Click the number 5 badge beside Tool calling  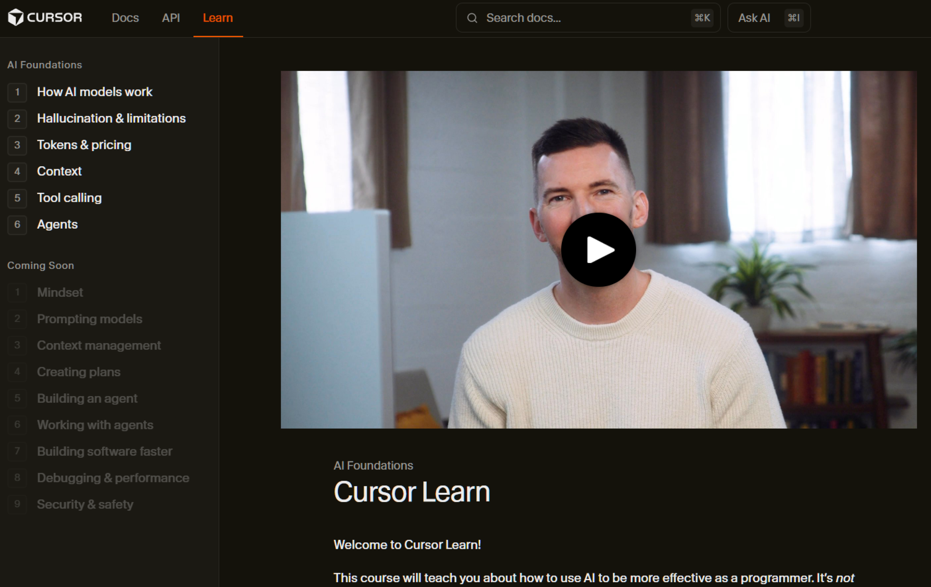[x=17, y=198]
